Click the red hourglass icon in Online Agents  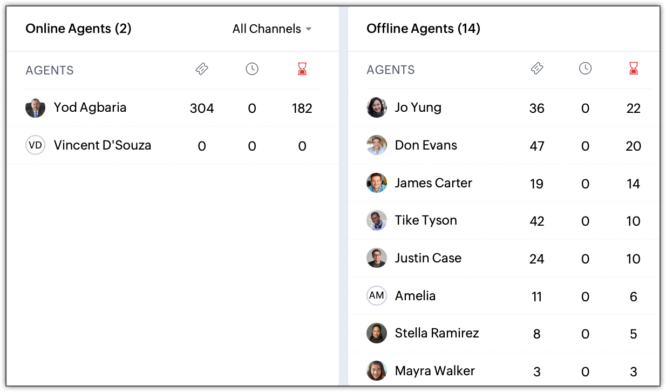pyautogui.click(x=302, y=69)
